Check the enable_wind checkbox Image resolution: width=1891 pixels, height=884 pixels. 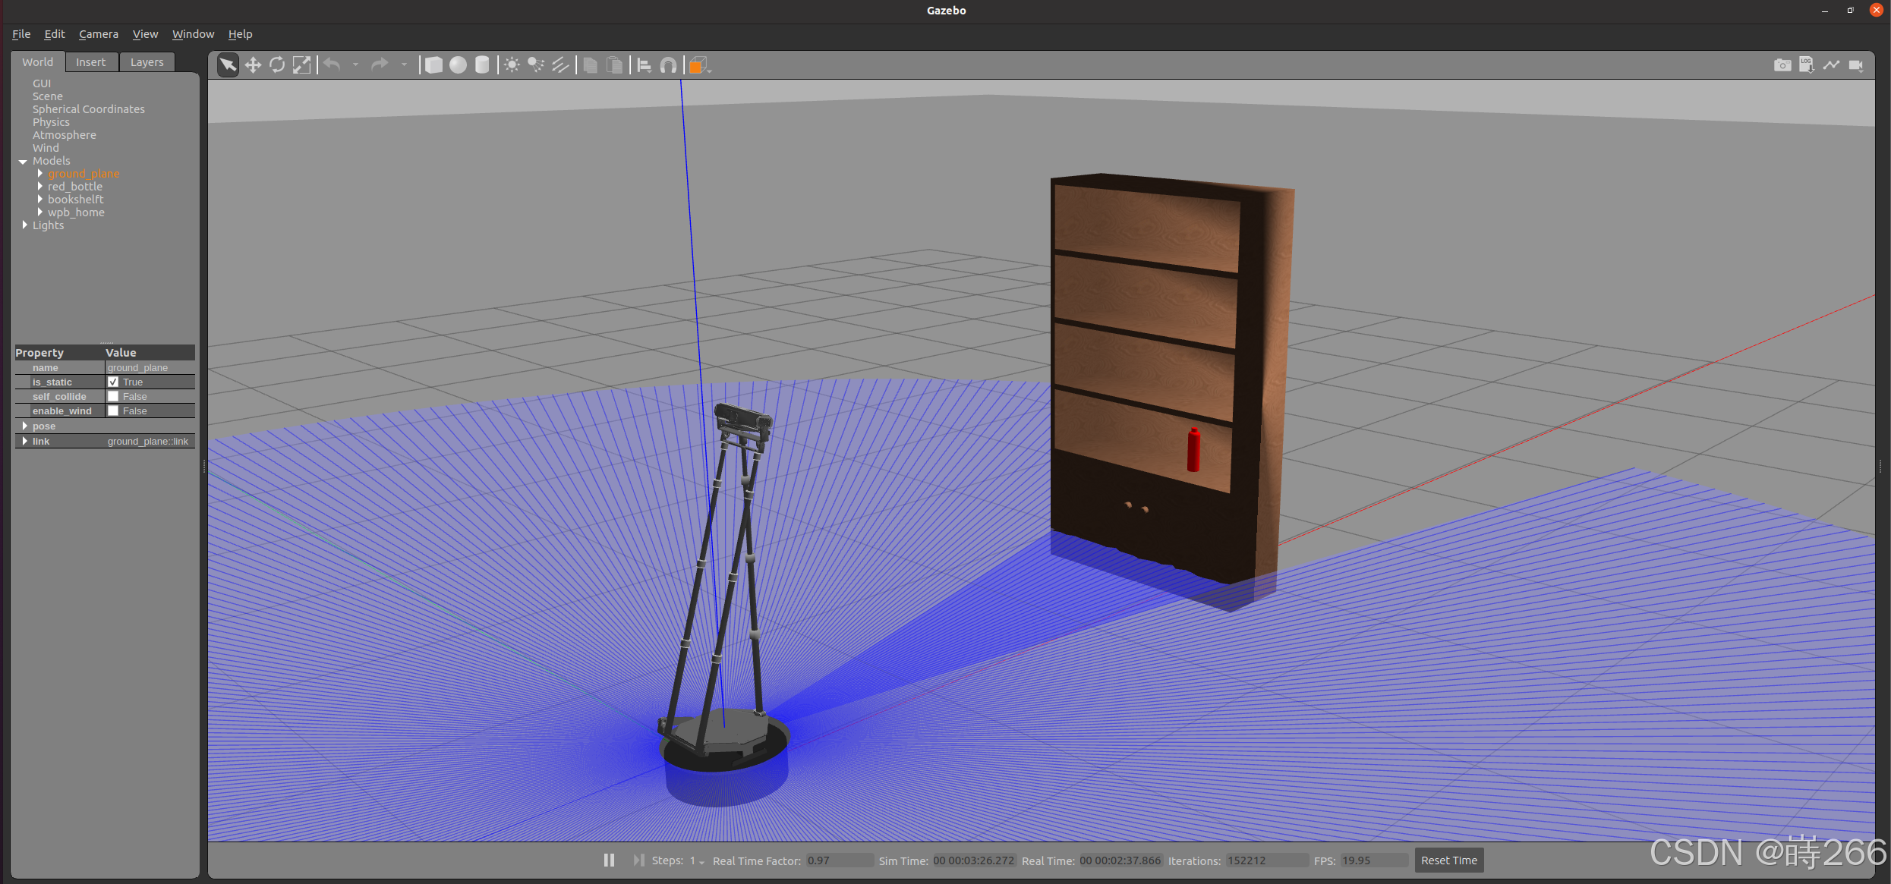(x=113, y=411)
